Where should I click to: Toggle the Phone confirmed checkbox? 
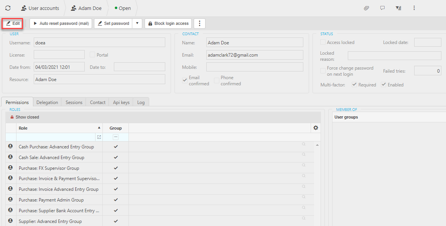click(x=217, y=81)
